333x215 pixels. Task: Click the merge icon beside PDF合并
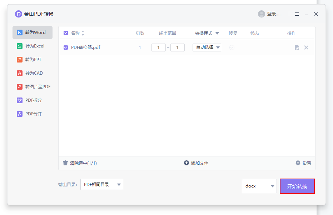coord(20,114)
